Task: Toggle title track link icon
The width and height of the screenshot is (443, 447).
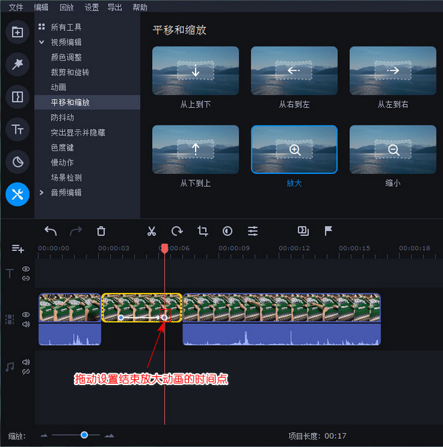Action: (26, 278)
